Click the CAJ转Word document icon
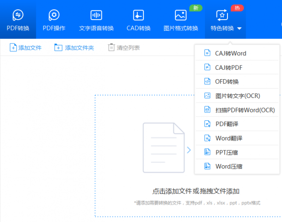The width and height of the screenshot is (282, 222). pyautogui.click(x=207, y=53)
